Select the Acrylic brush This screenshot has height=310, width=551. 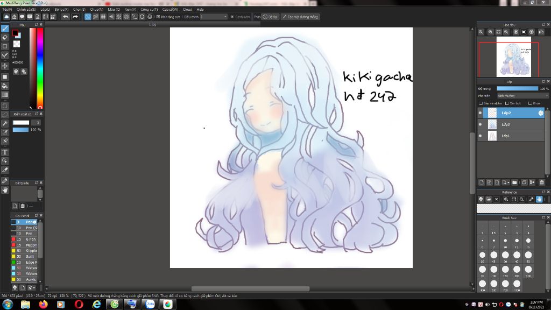click(24, 279)
